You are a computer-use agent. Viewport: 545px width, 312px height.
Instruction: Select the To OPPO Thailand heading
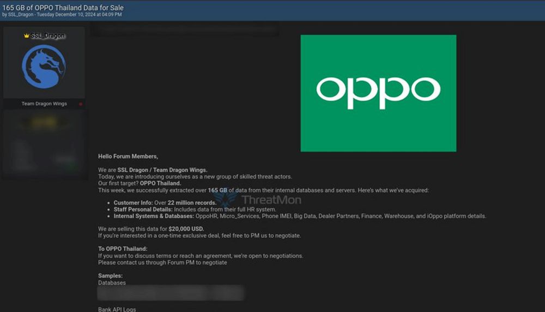123,249
